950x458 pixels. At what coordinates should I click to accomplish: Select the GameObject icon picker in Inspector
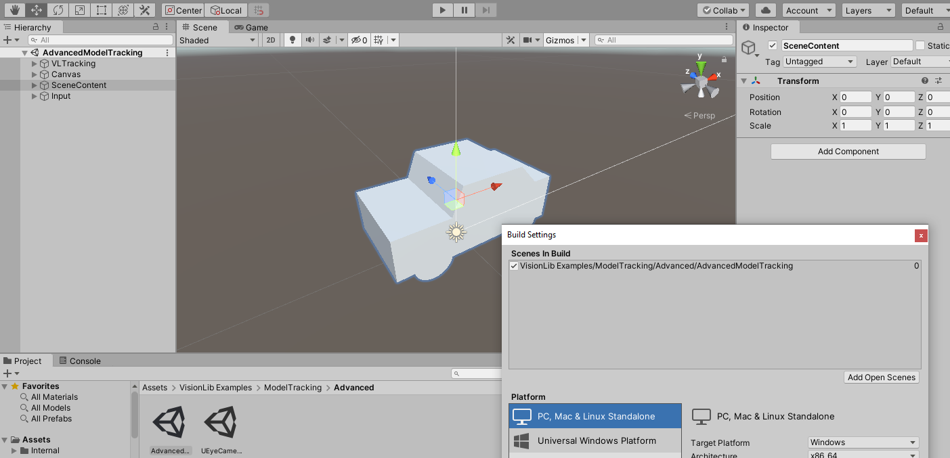tap(749, 49)
